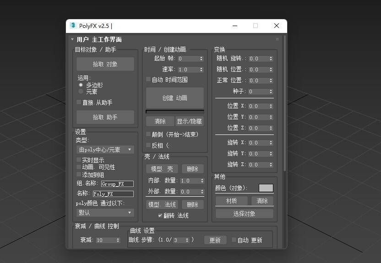The image size is (381, 263).
Task: Click the 3ds Max app icon in title bar
Action: tap(73, 25)
